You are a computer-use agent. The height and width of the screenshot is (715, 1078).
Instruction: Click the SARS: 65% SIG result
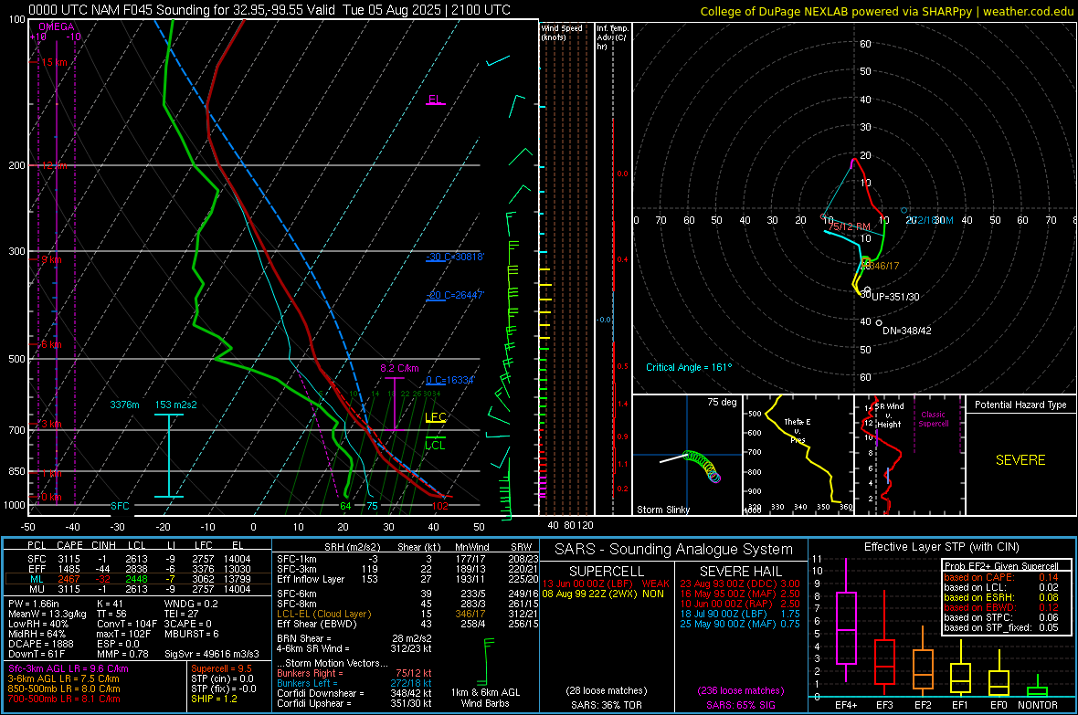tap(740, 705)
